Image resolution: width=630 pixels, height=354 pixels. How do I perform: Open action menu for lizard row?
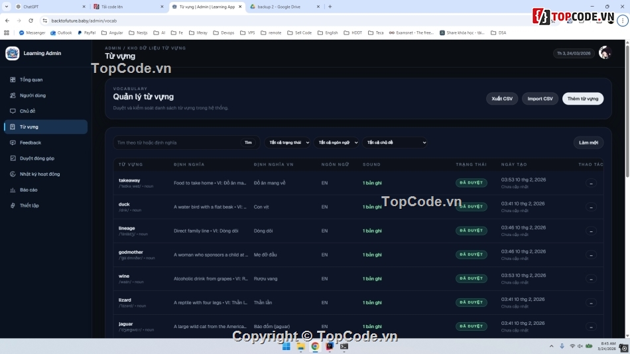tap(591, 302)
